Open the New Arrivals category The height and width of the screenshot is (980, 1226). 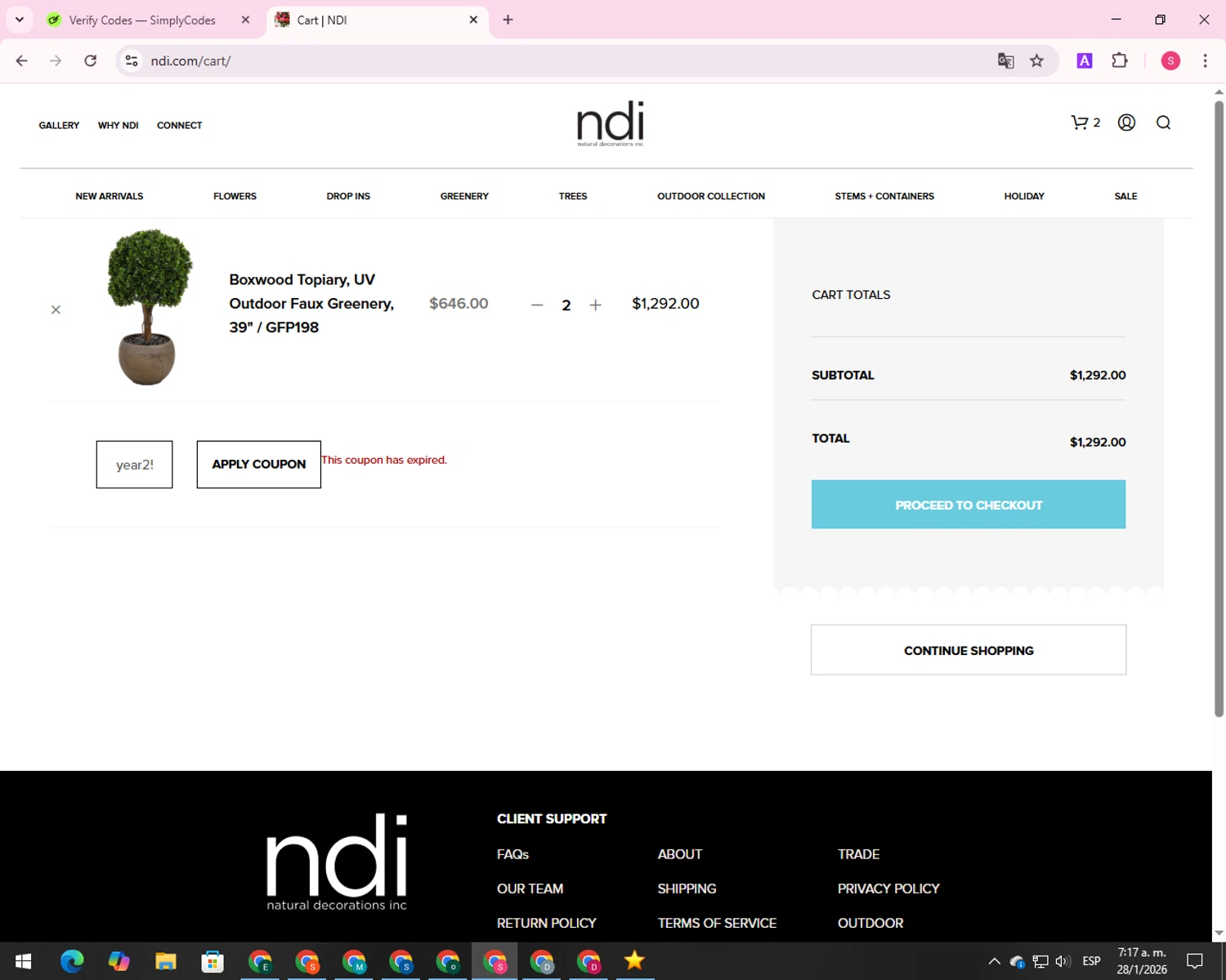[x=110, y=196]
